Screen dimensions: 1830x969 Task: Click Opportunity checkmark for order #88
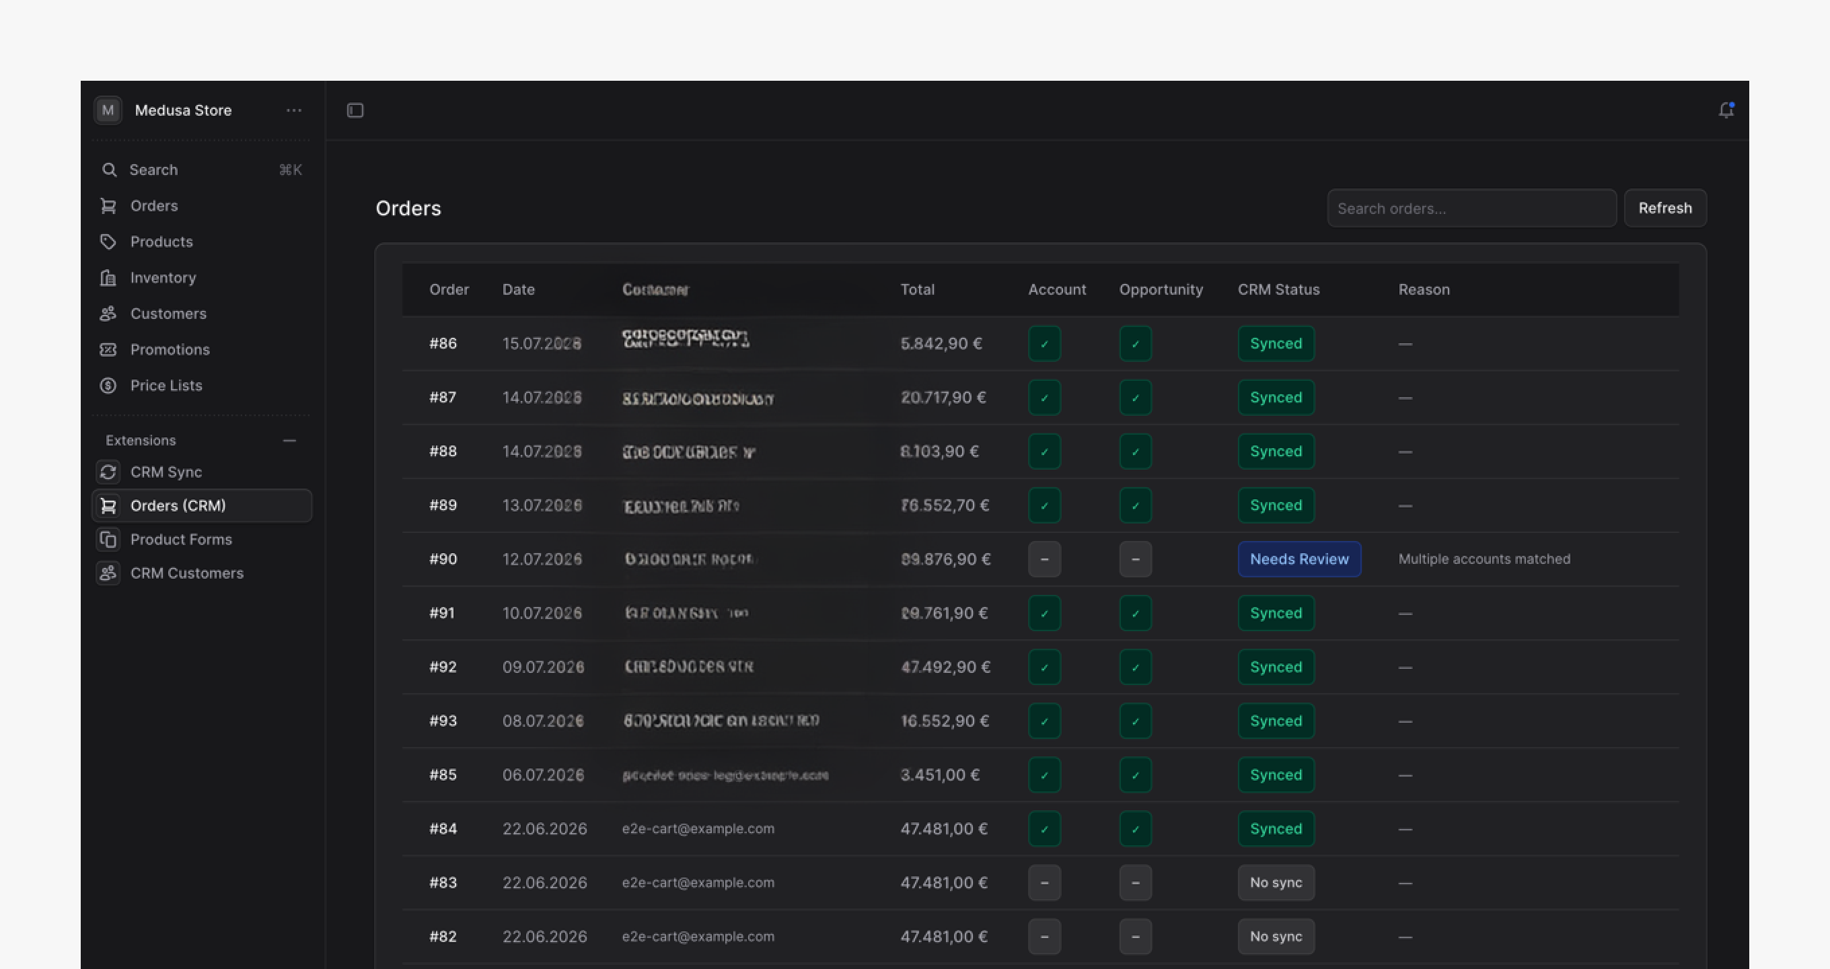1135,452
